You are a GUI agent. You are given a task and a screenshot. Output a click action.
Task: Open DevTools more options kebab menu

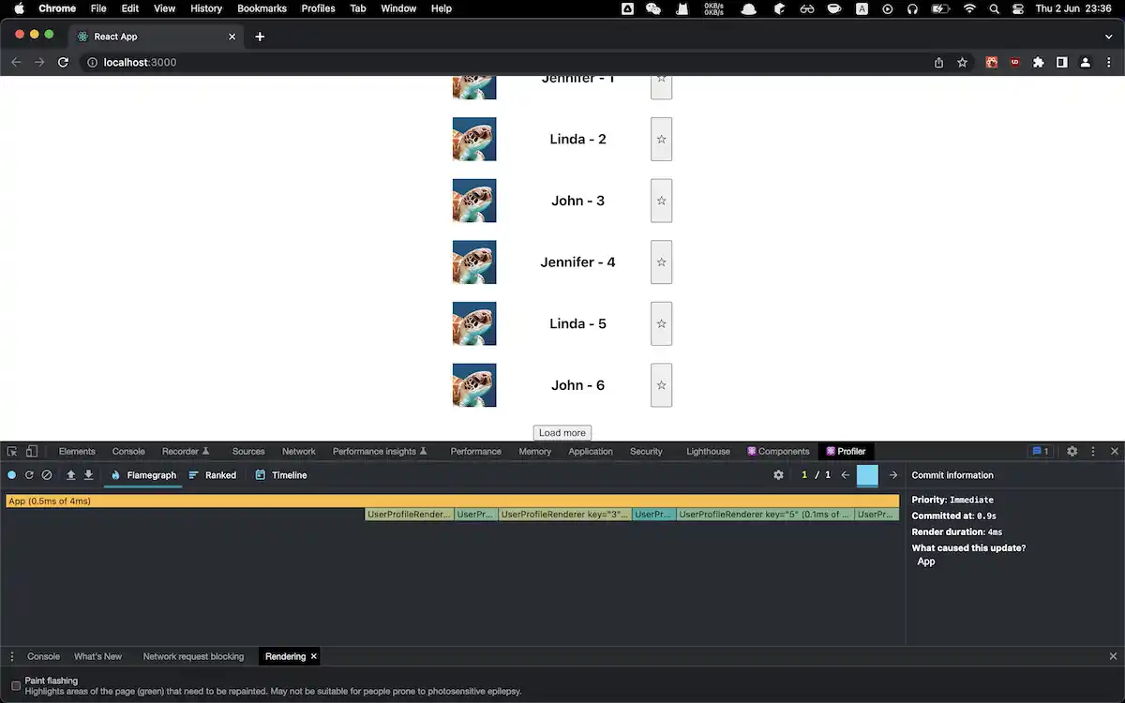click(x=1093, y=451)
